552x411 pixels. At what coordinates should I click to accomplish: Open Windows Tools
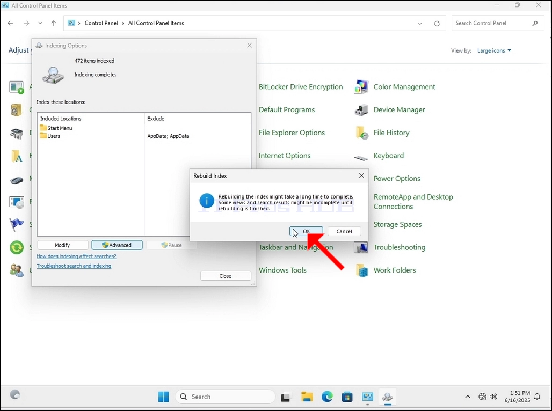pyautogui.click(x=282, y=270)
